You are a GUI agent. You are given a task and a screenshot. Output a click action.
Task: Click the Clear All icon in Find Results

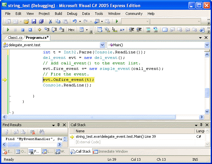coord(32,132)
